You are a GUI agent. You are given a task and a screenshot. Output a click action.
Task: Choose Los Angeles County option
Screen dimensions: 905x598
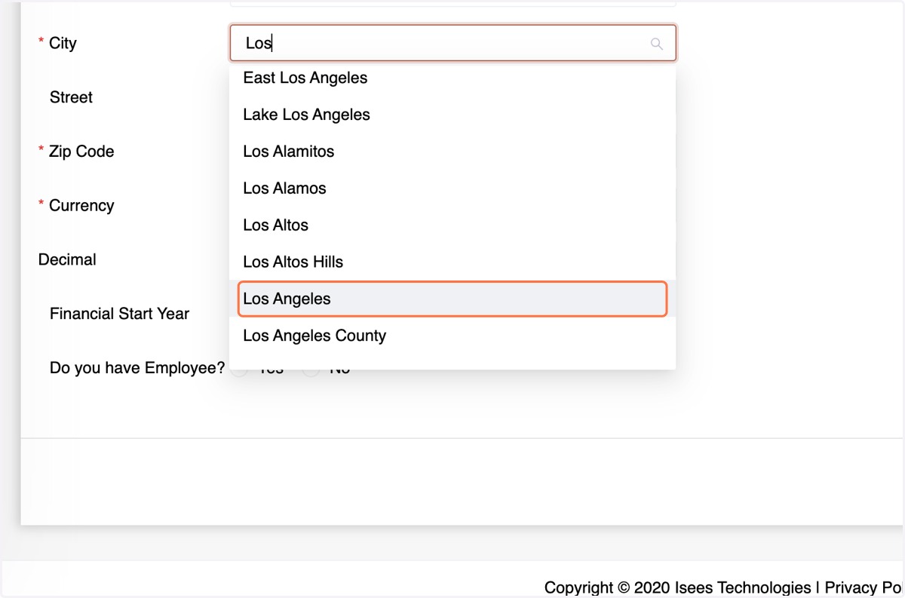click(x=452, y=336)
